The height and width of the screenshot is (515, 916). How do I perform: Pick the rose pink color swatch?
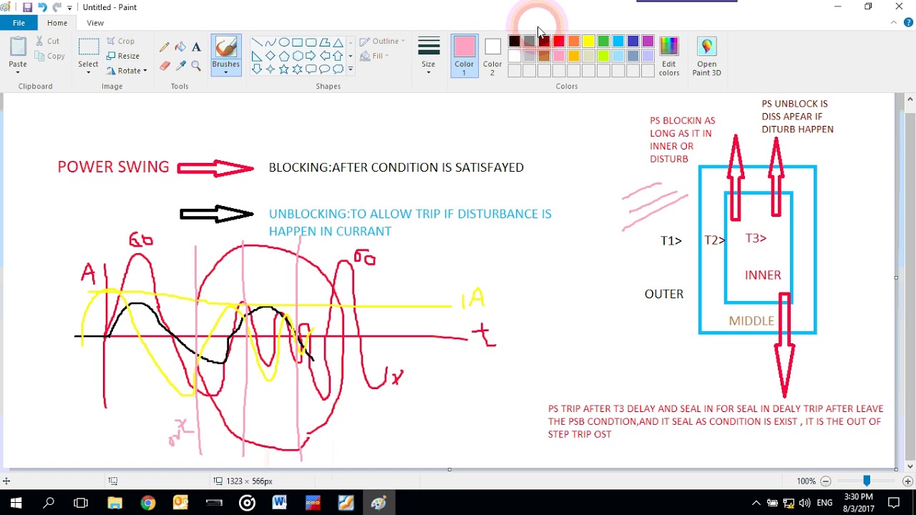tap(559, 56)
